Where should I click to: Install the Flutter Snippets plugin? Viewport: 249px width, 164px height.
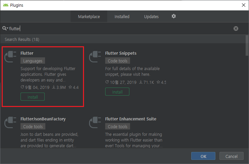click(117, 92)
